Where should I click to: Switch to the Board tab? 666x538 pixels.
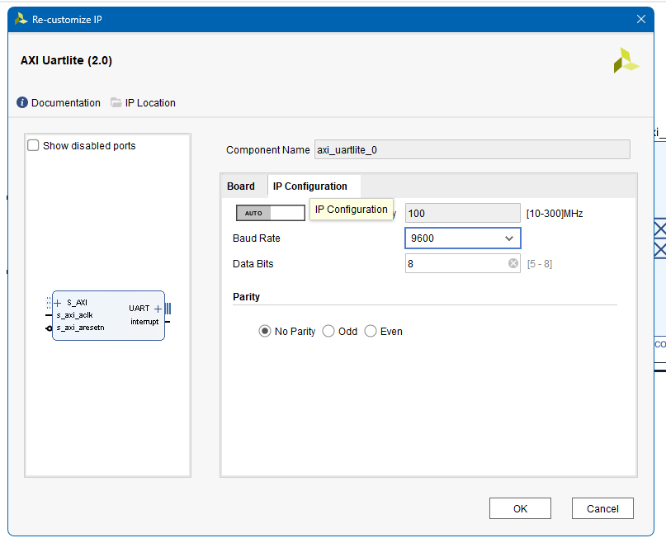click(x=241, y=186)
